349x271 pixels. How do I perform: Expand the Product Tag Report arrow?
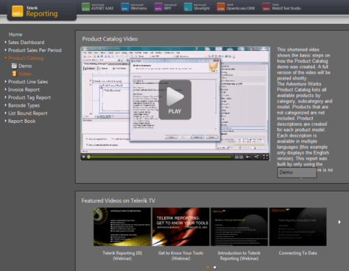[x=6, y=97]
